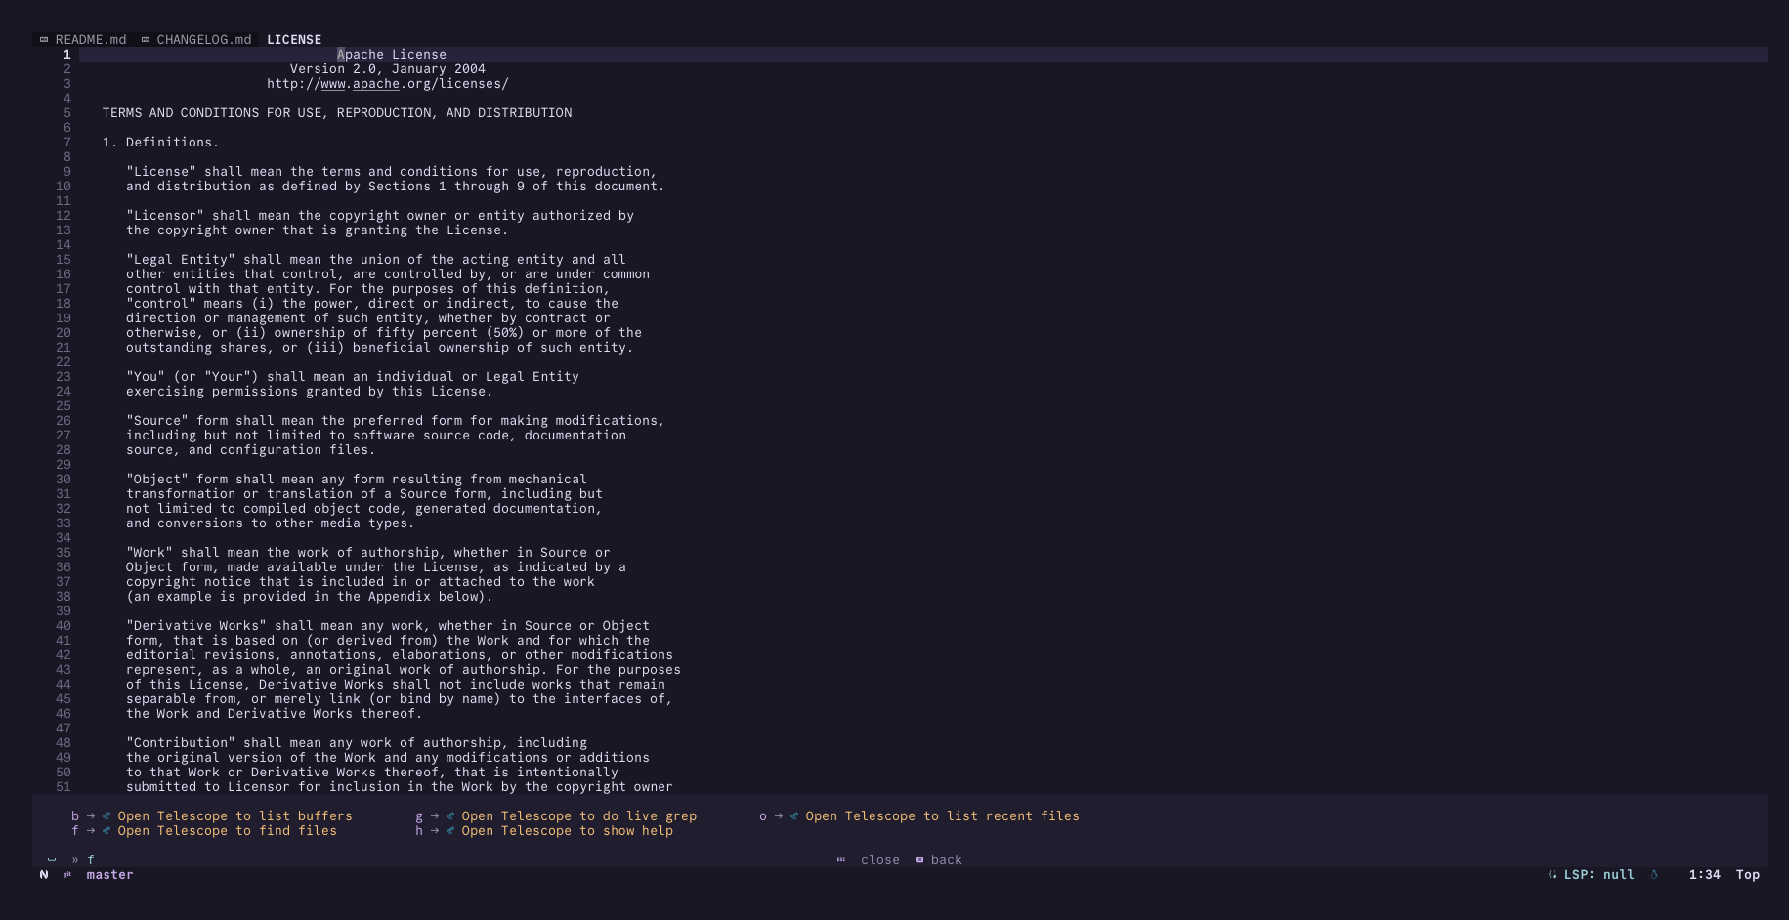Click the Linux penguin icon in statusline
The height and width of the screenshot is (920, 1789).
(1654, 875)
